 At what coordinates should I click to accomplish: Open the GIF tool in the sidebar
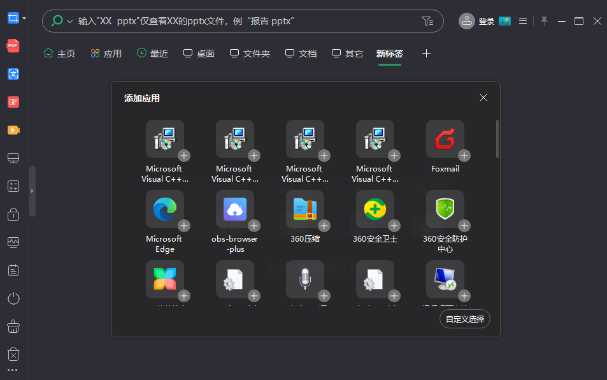pyautogui.click(x=13, y=102)
